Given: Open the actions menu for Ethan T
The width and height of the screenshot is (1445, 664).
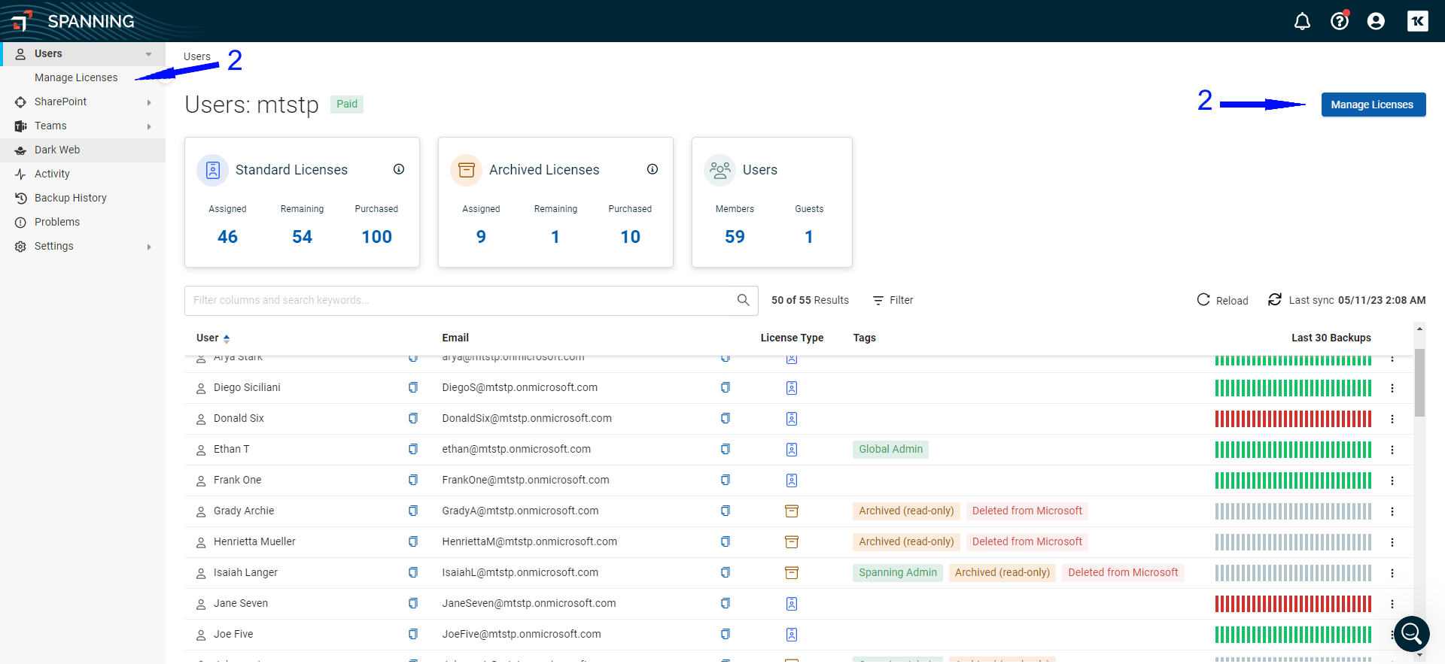Looking at the screenshot, I should coord(1392,450).
